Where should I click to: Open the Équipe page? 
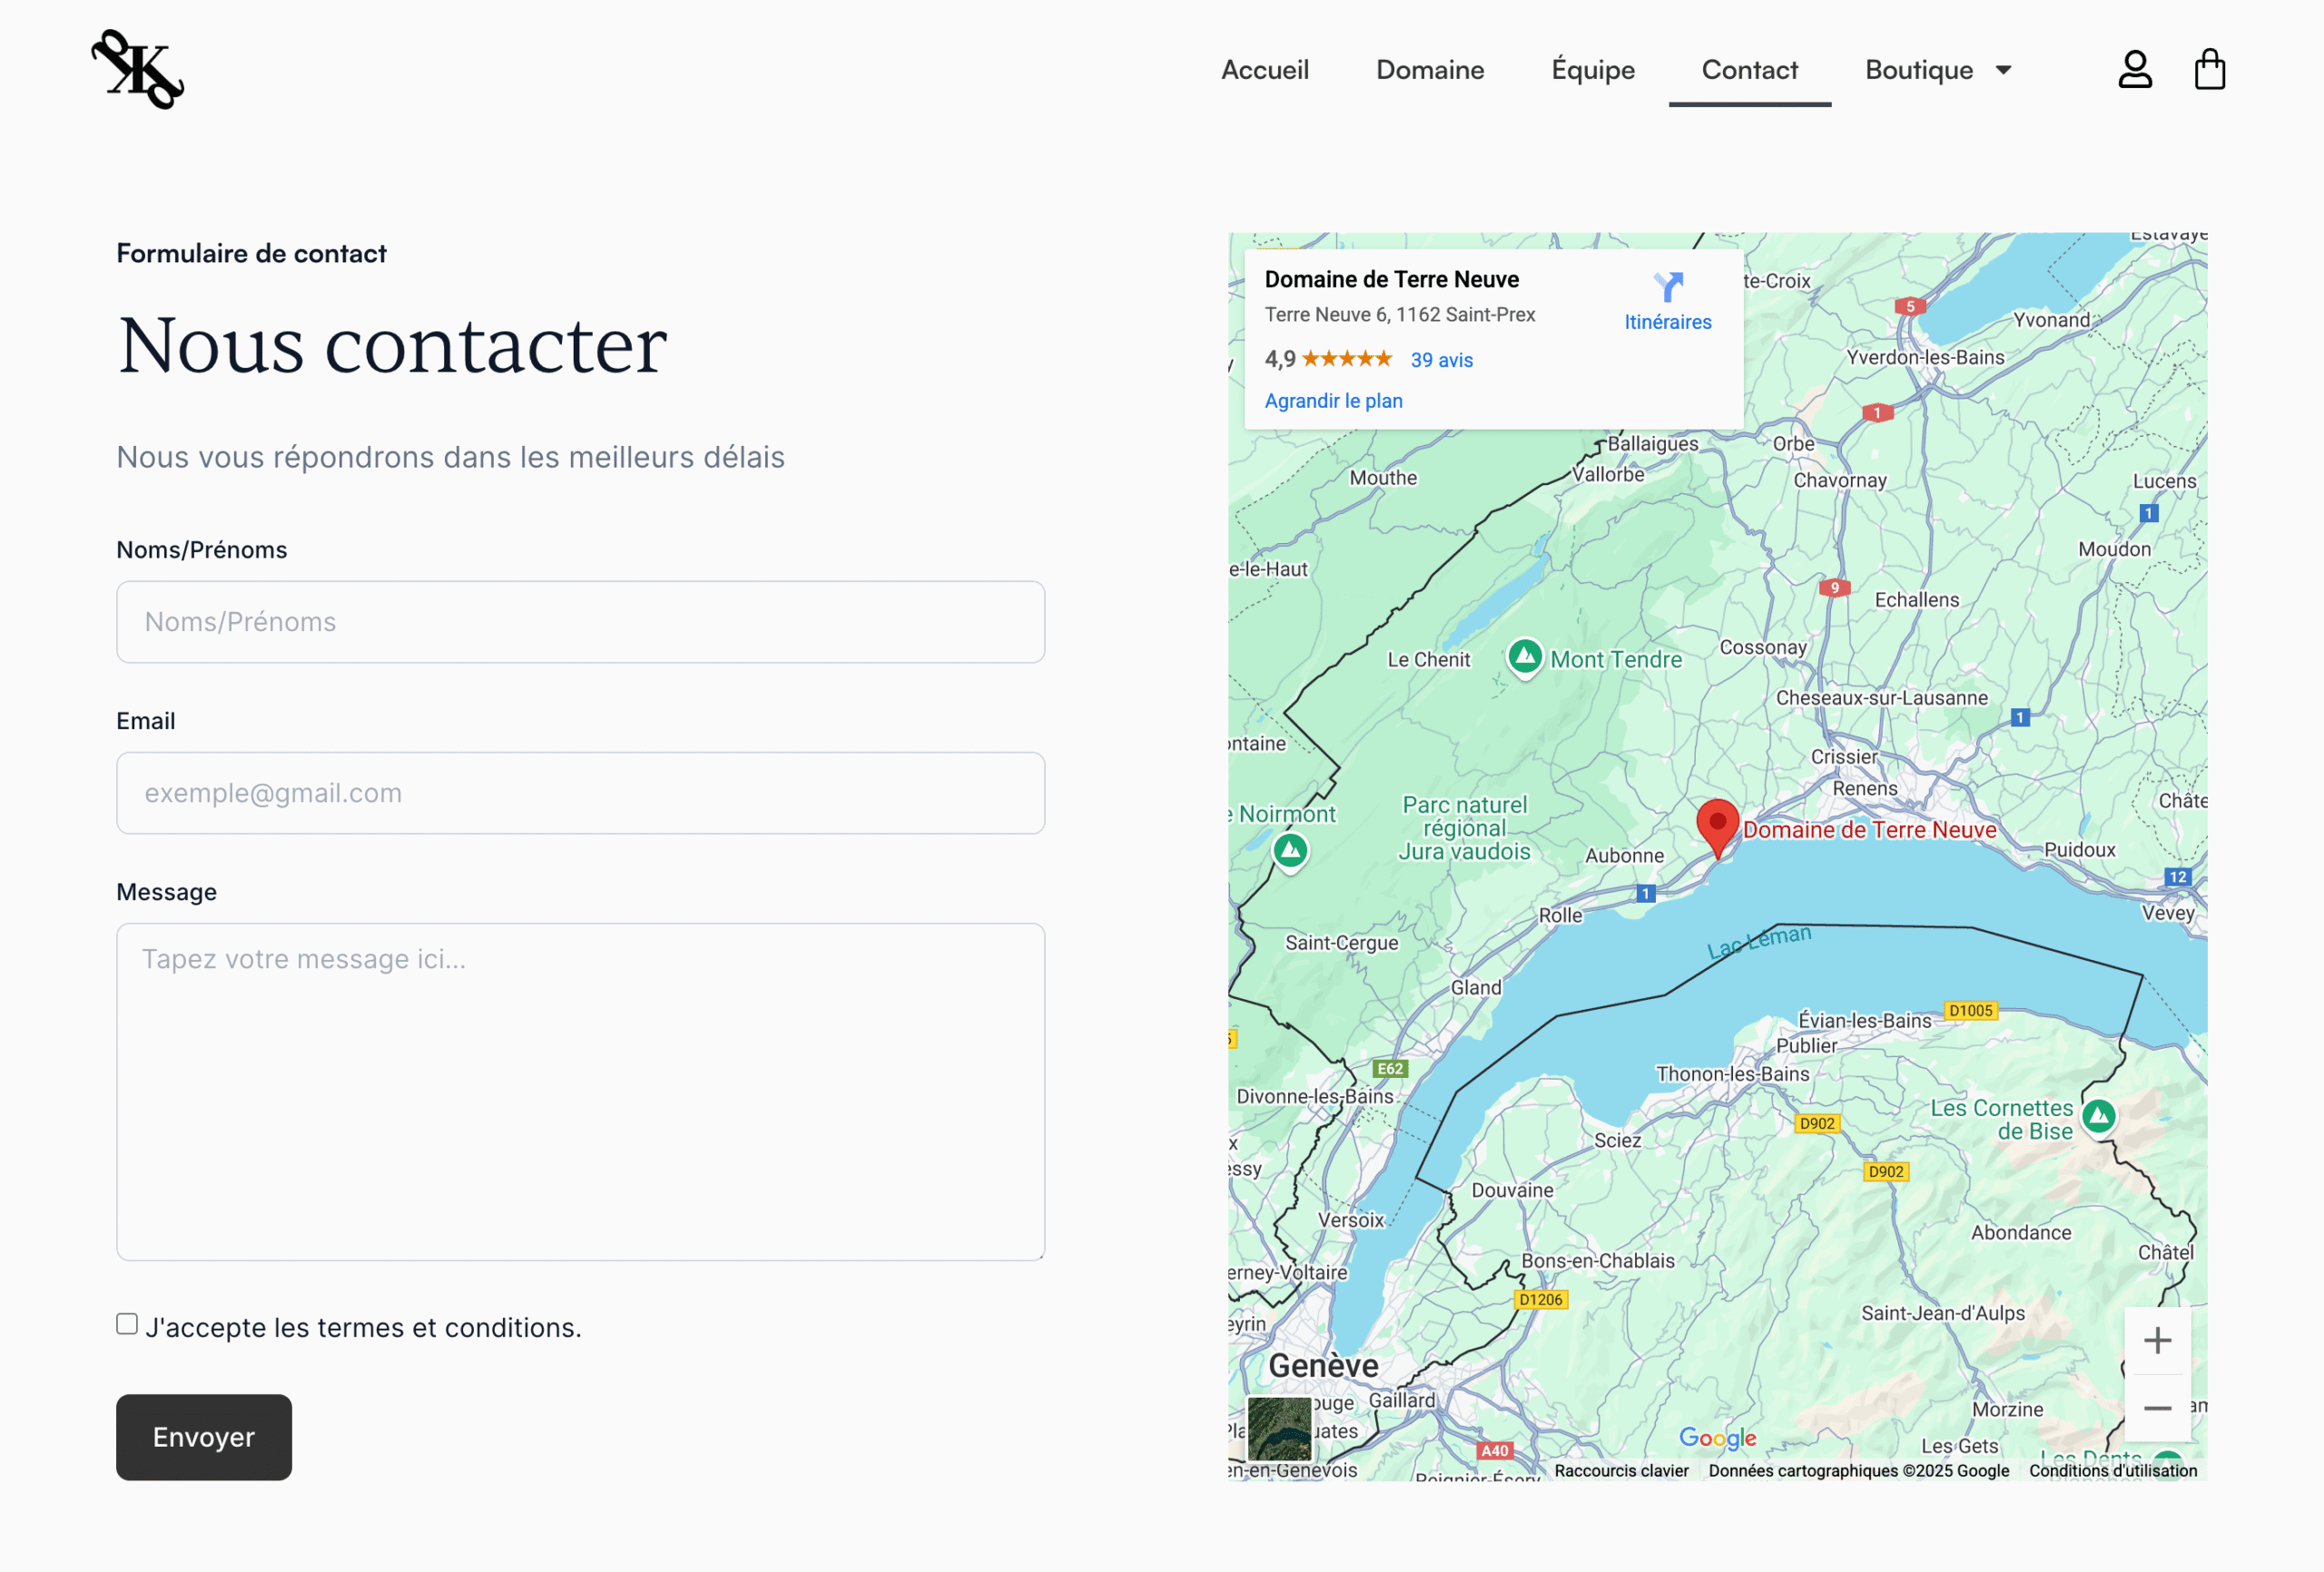pos(1593,70)
